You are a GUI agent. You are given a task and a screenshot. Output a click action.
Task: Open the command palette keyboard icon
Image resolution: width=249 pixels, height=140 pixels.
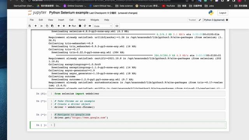(x=117, y=26)
